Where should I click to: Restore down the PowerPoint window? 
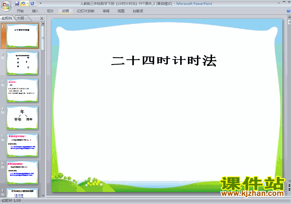pos(284,2)
